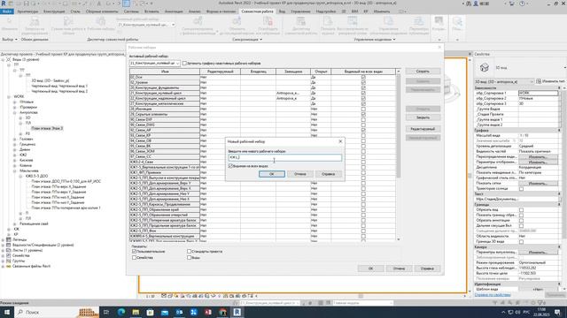
Task: Click the Revit icon on the taskbar
Action: coord(237,312)
